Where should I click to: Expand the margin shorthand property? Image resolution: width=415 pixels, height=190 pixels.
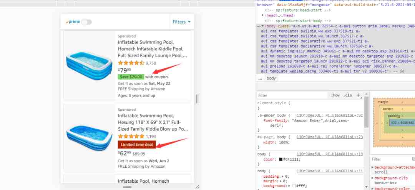click(281, 181)
